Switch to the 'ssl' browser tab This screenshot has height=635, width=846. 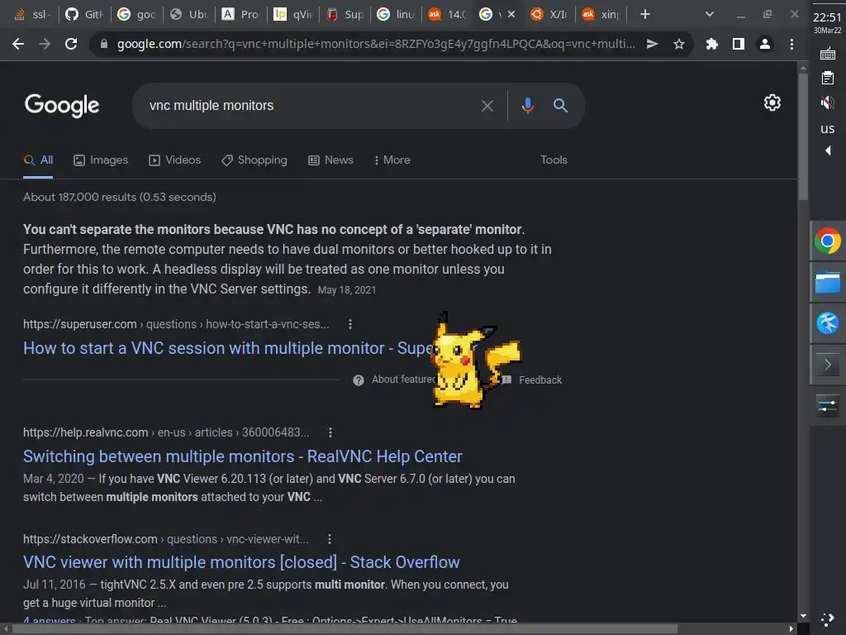(32, 15)
